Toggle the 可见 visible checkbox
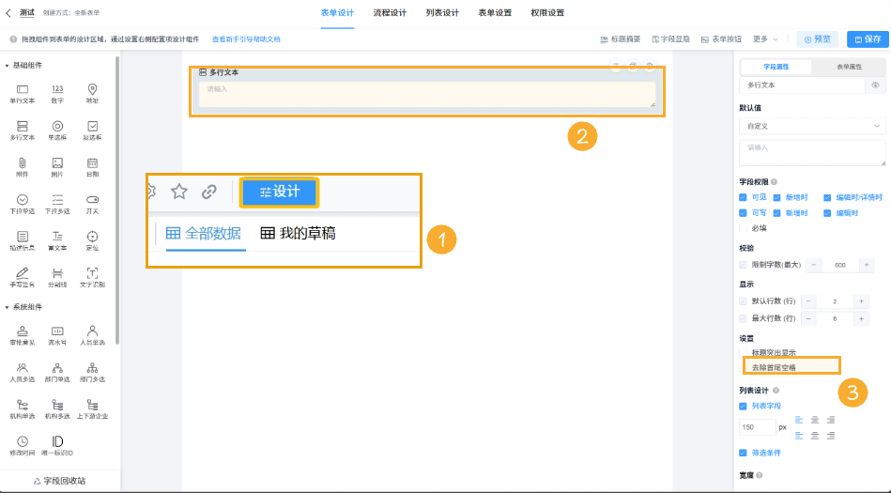Viewport: 891px width, 493px height. pos(743,197)
